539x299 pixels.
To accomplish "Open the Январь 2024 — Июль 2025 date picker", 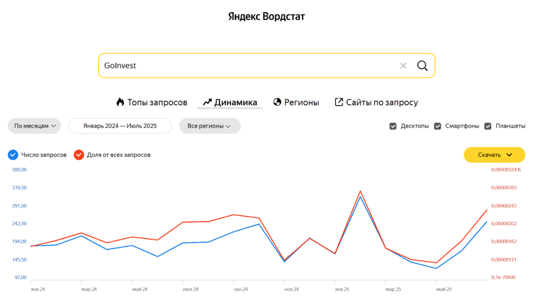I will pyautogui.click(x=120, y=126).
